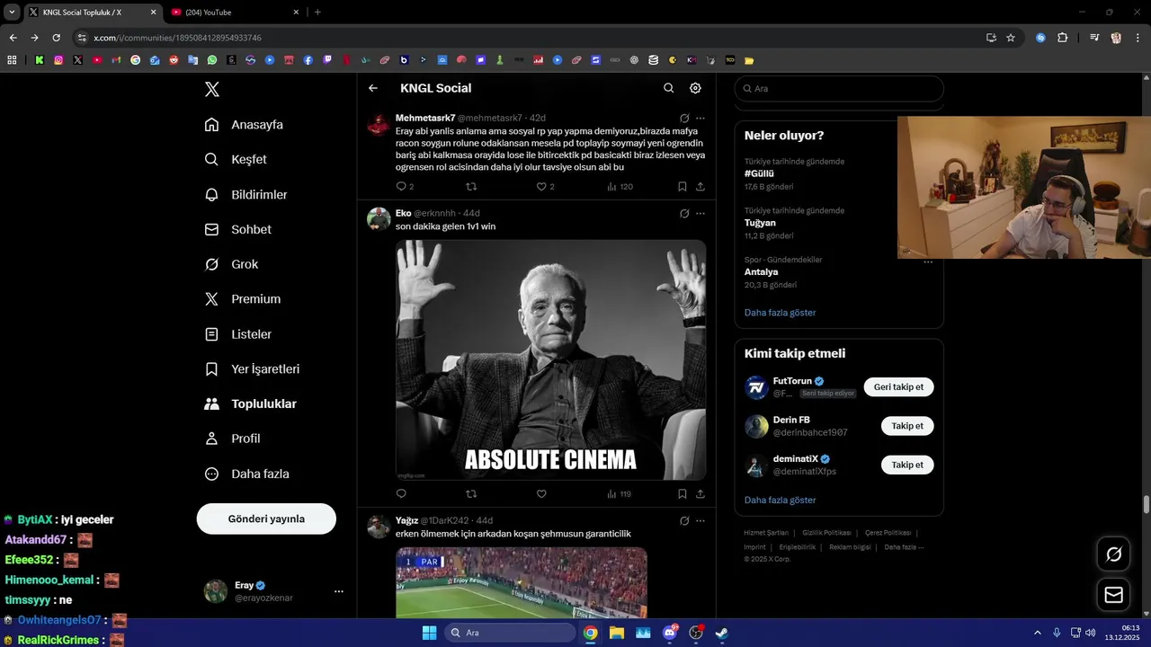
Task: Open floating Grok button
Action: [1113, 554]
